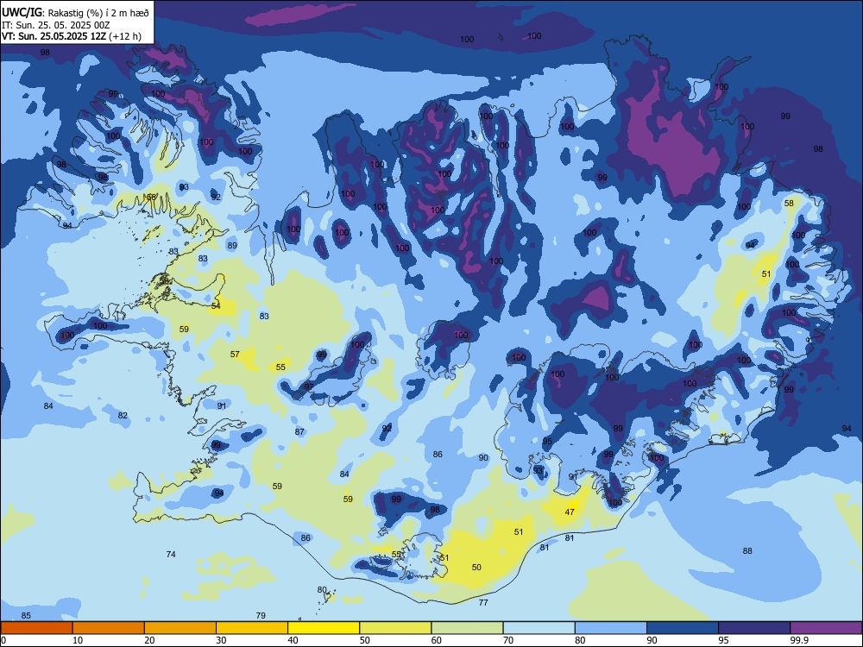This screenshot has height=647, width=863.
Task: Click the legend label 10
Action: pyautogui.click(x=78, y=640)
